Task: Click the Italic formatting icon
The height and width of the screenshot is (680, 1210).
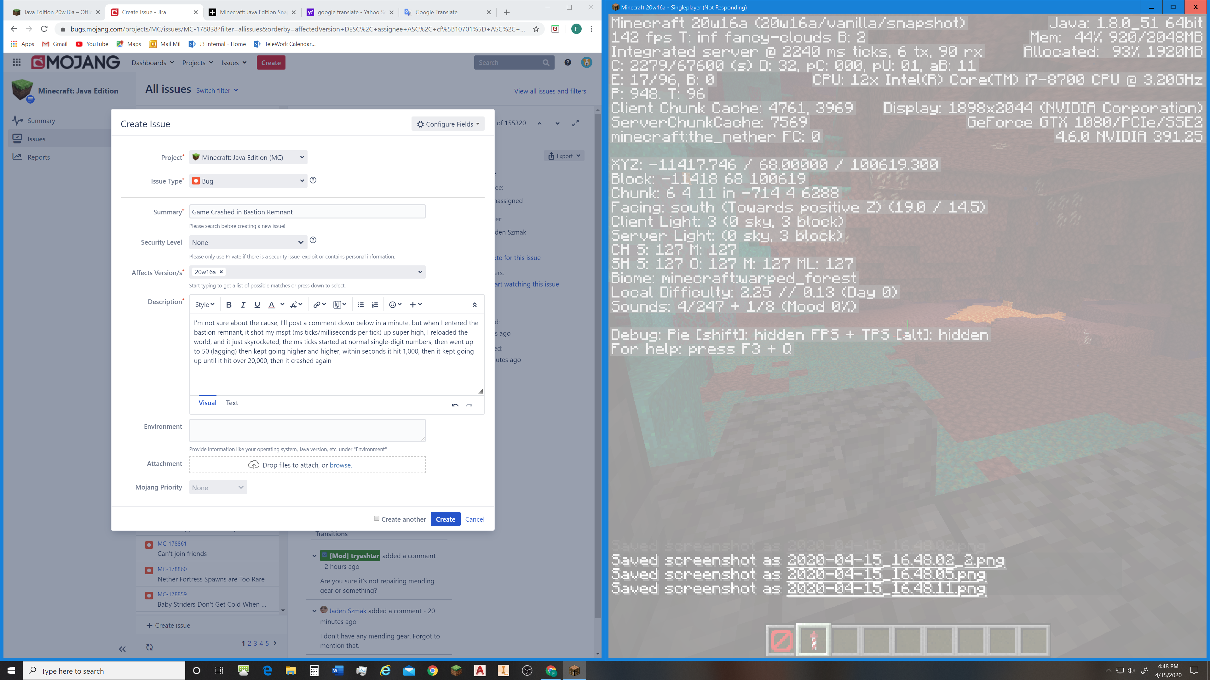Action: point(243,304)
